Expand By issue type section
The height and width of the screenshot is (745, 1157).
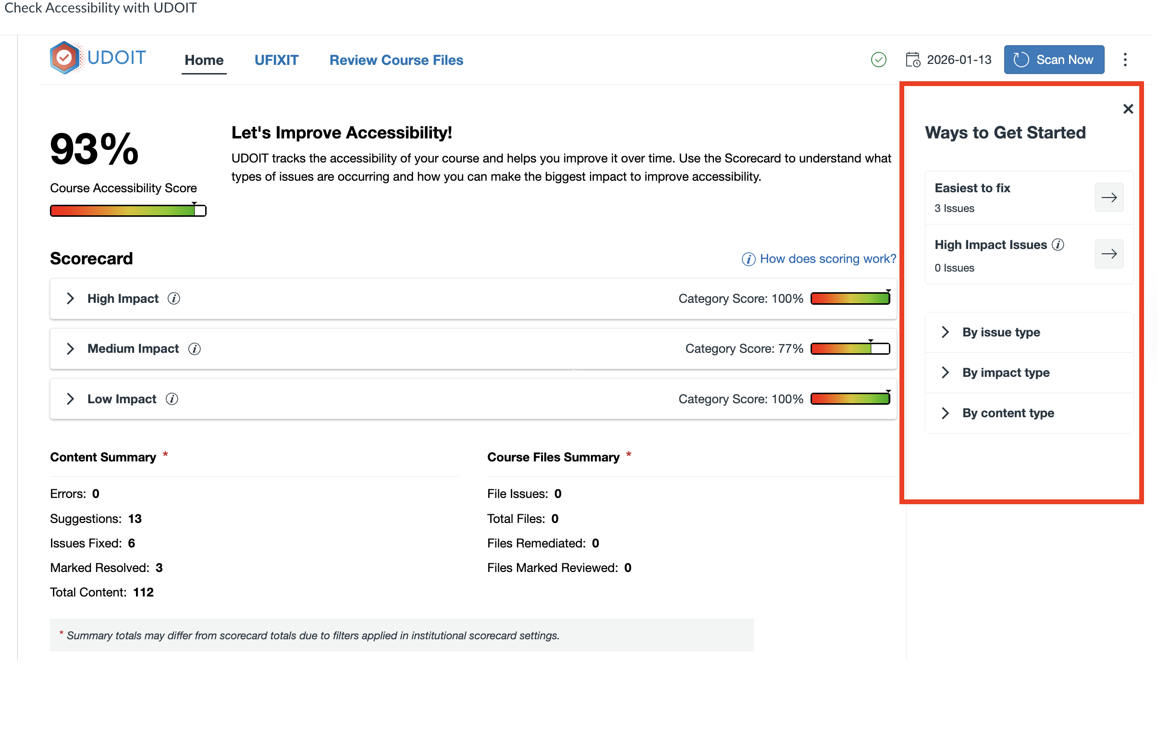pyautogui.click(x=1029, y=332)
